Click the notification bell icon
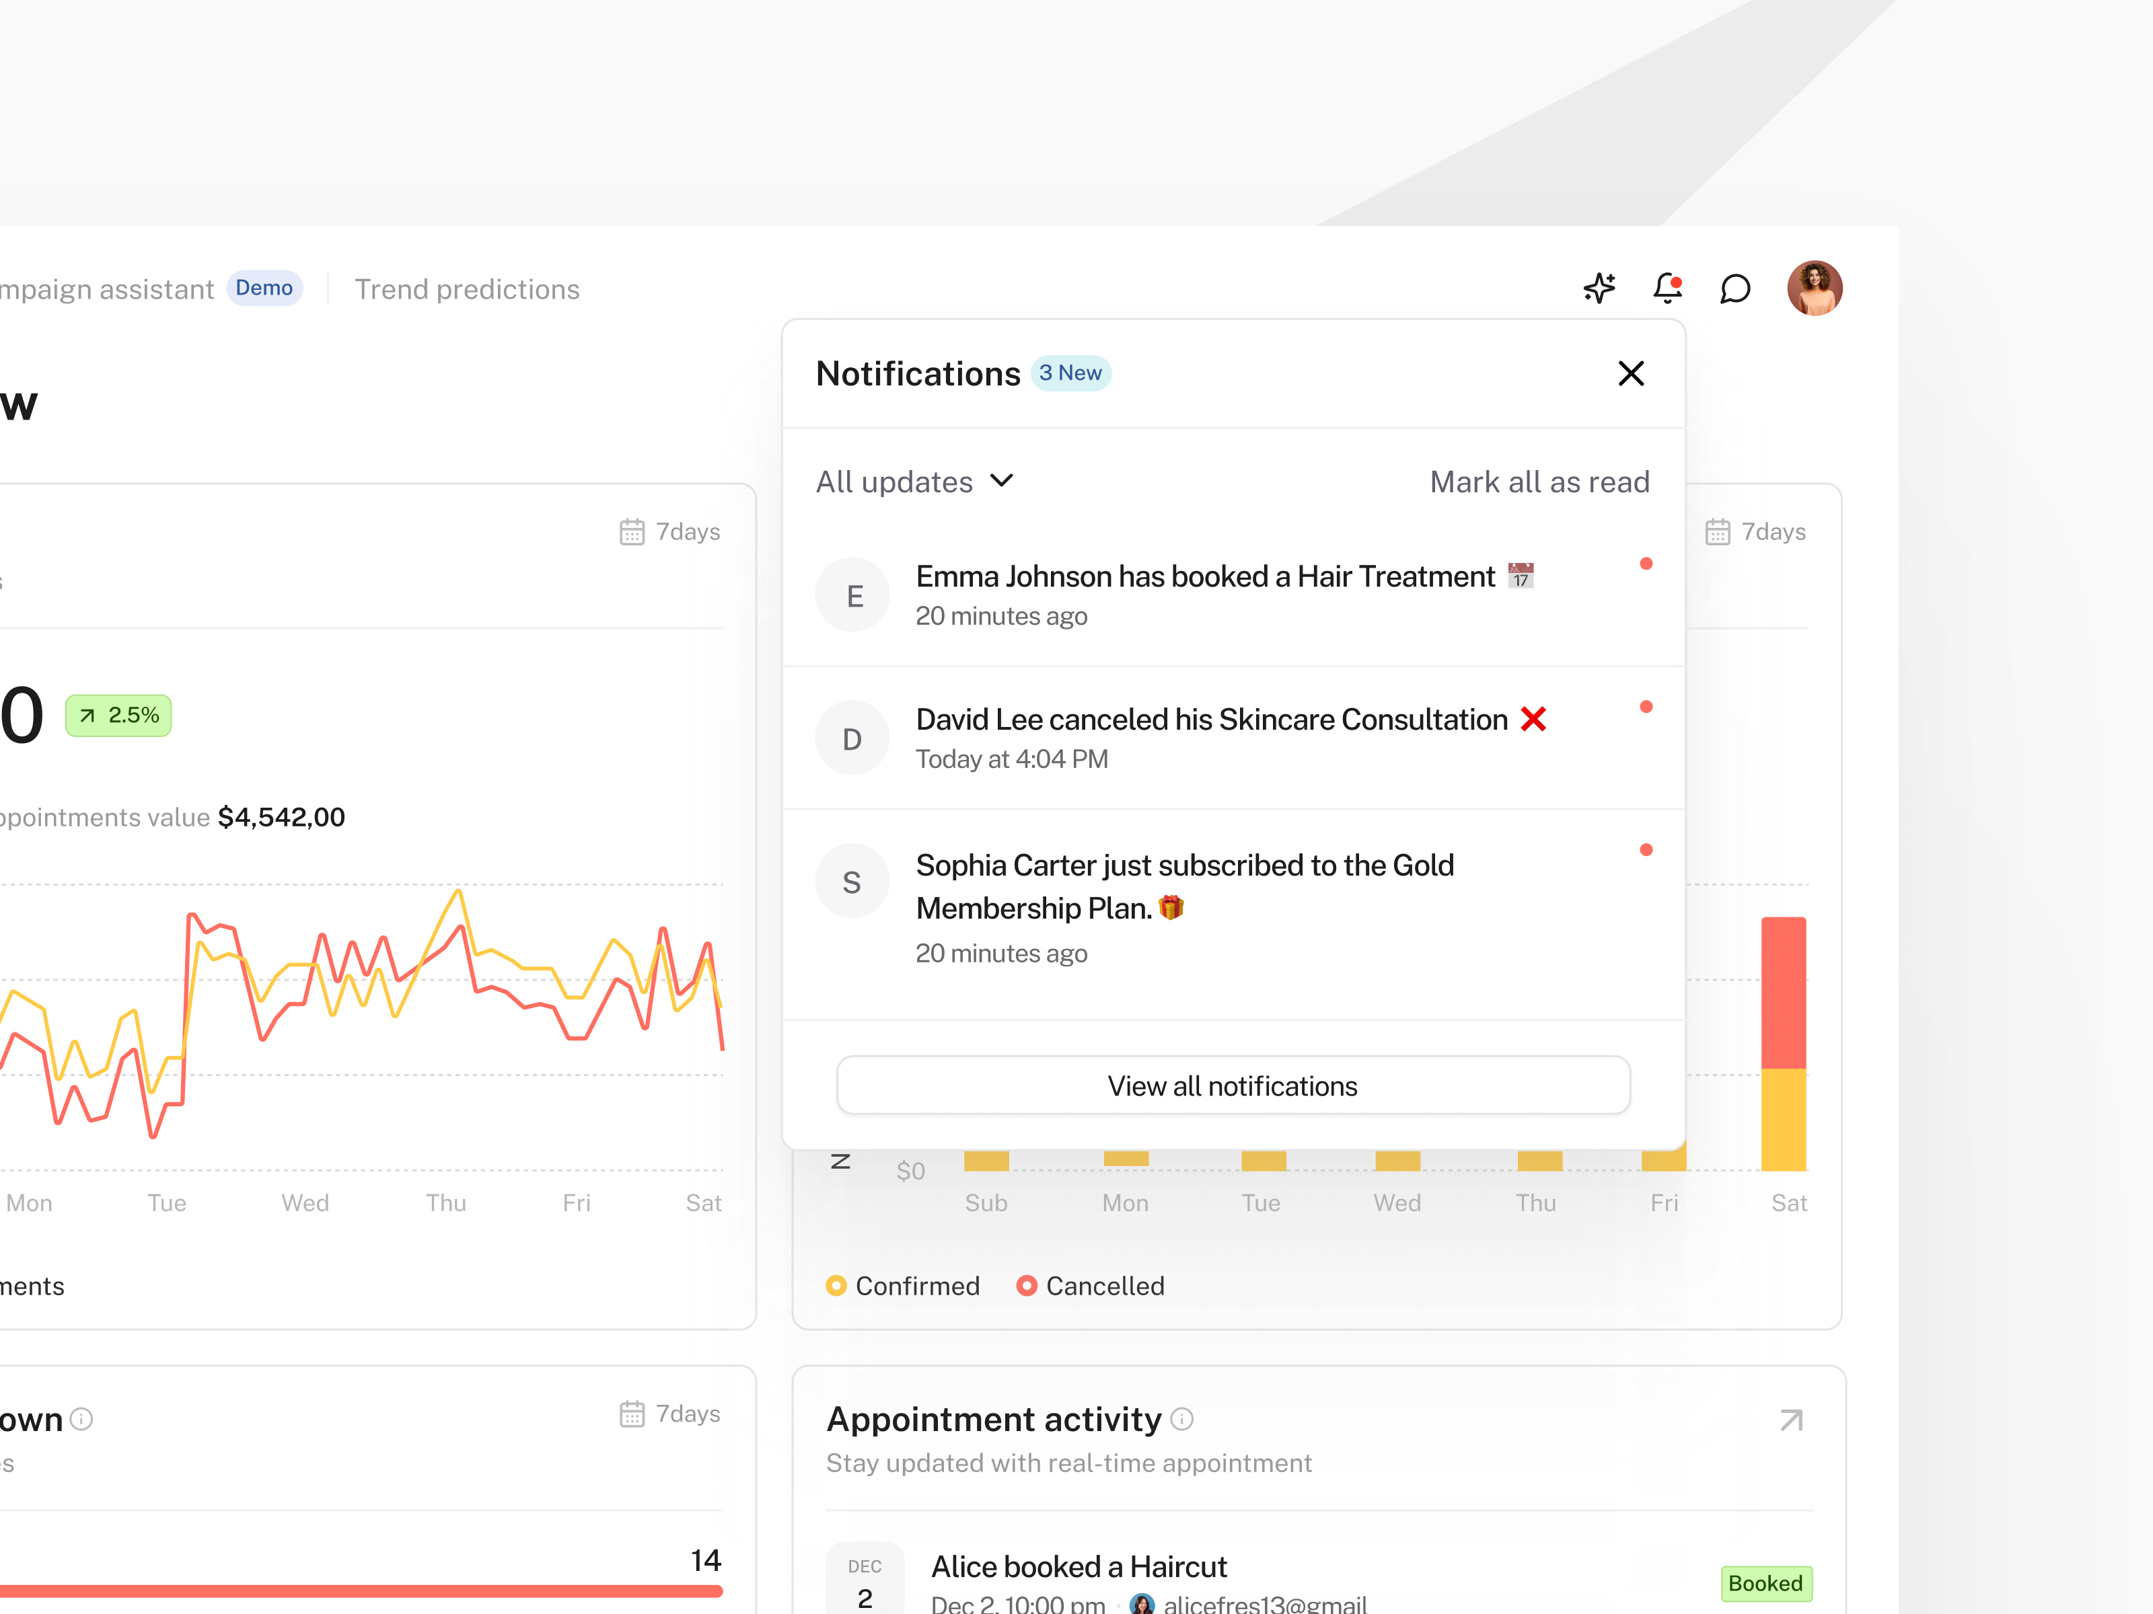 tap(1669, 288)
